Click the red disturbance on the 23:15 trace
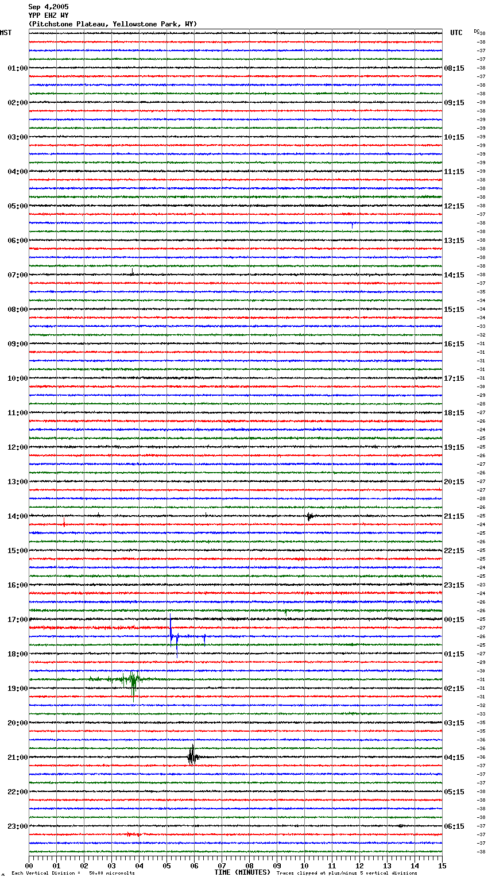488x881 pixels. pyautogui.click(x=133, y=834)
